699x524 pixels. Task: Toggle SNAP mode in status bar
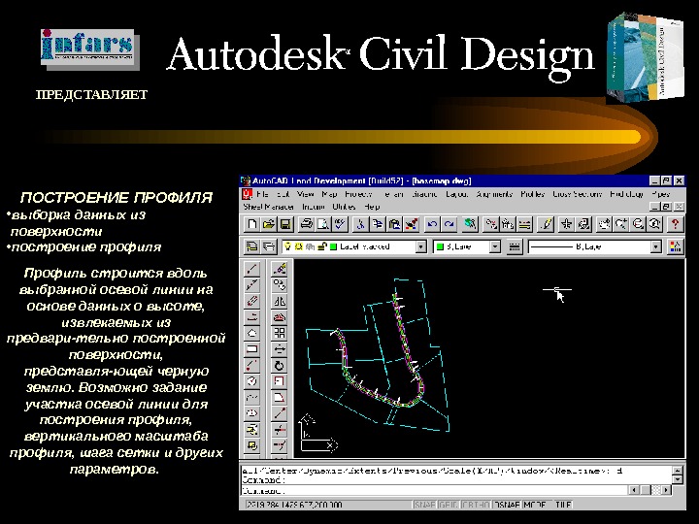coord(424,505)
